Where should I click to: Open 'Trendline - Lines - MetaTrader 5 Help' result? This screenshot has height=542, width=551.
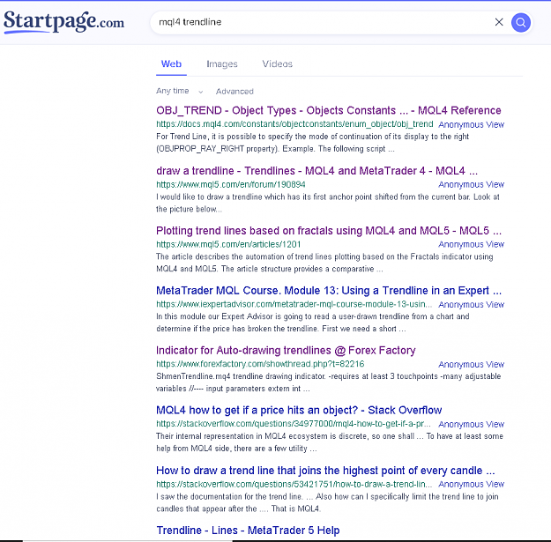coord(248,530)
